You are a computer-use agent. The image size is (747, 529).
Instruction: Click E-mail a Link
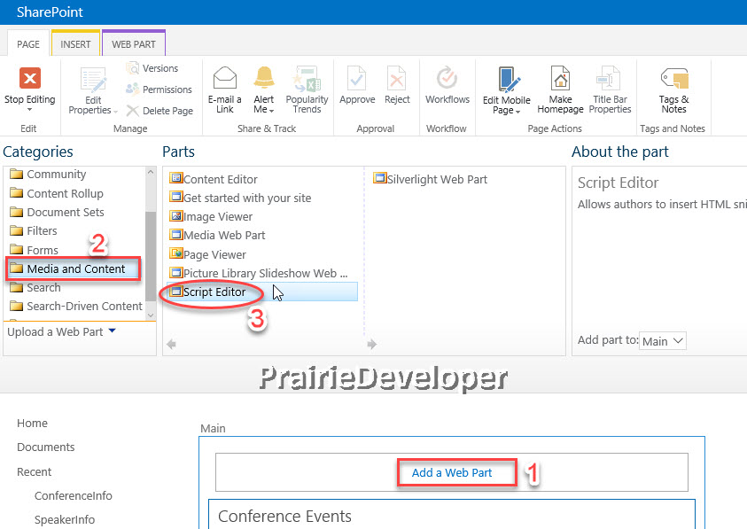tap(225, 89)
